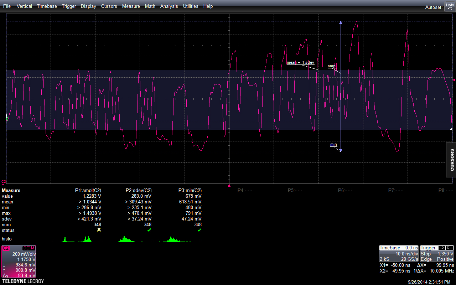456x285 pixels.
Task: Click the 'mean +- 1 sdev' annotation label
Action: click(x=300, y=62)
